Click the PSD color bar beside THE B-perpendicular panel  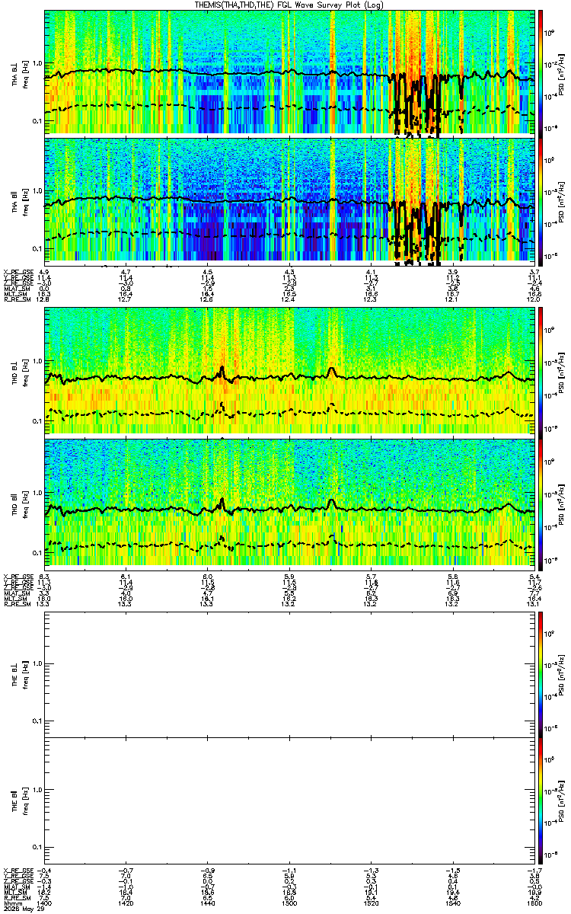(540, 673)
